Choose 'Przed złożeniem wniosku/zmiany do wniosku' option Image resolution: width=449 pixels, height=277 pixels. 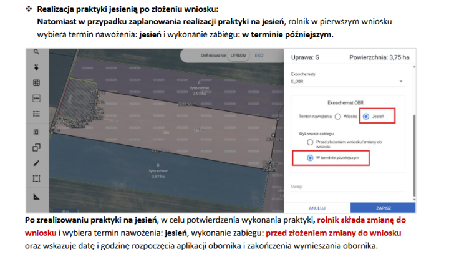[310, 143]
